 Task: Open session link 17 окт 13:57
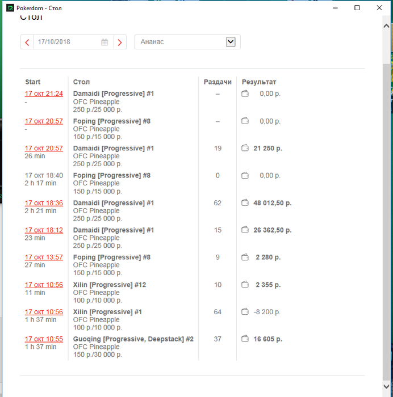coord(44,257)
